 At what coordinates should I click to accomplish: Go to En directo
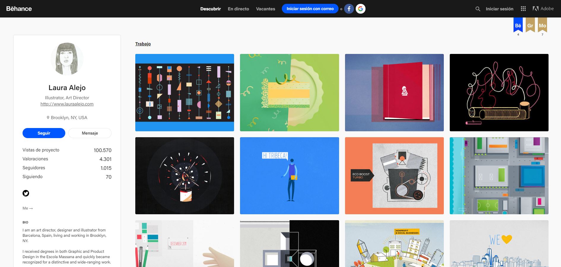point(238,9)
